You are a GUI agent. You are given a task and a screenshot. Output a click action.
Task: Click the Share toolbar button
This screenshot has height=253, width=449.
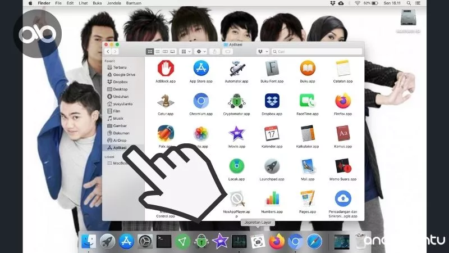tap(214, 52)
